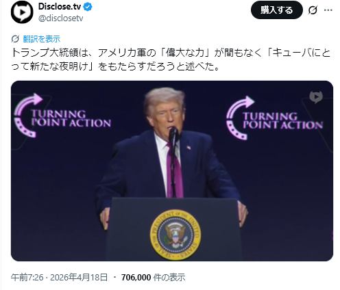Select the Japanese tweet body text
The image size is (340, 290).
point(171,60)
